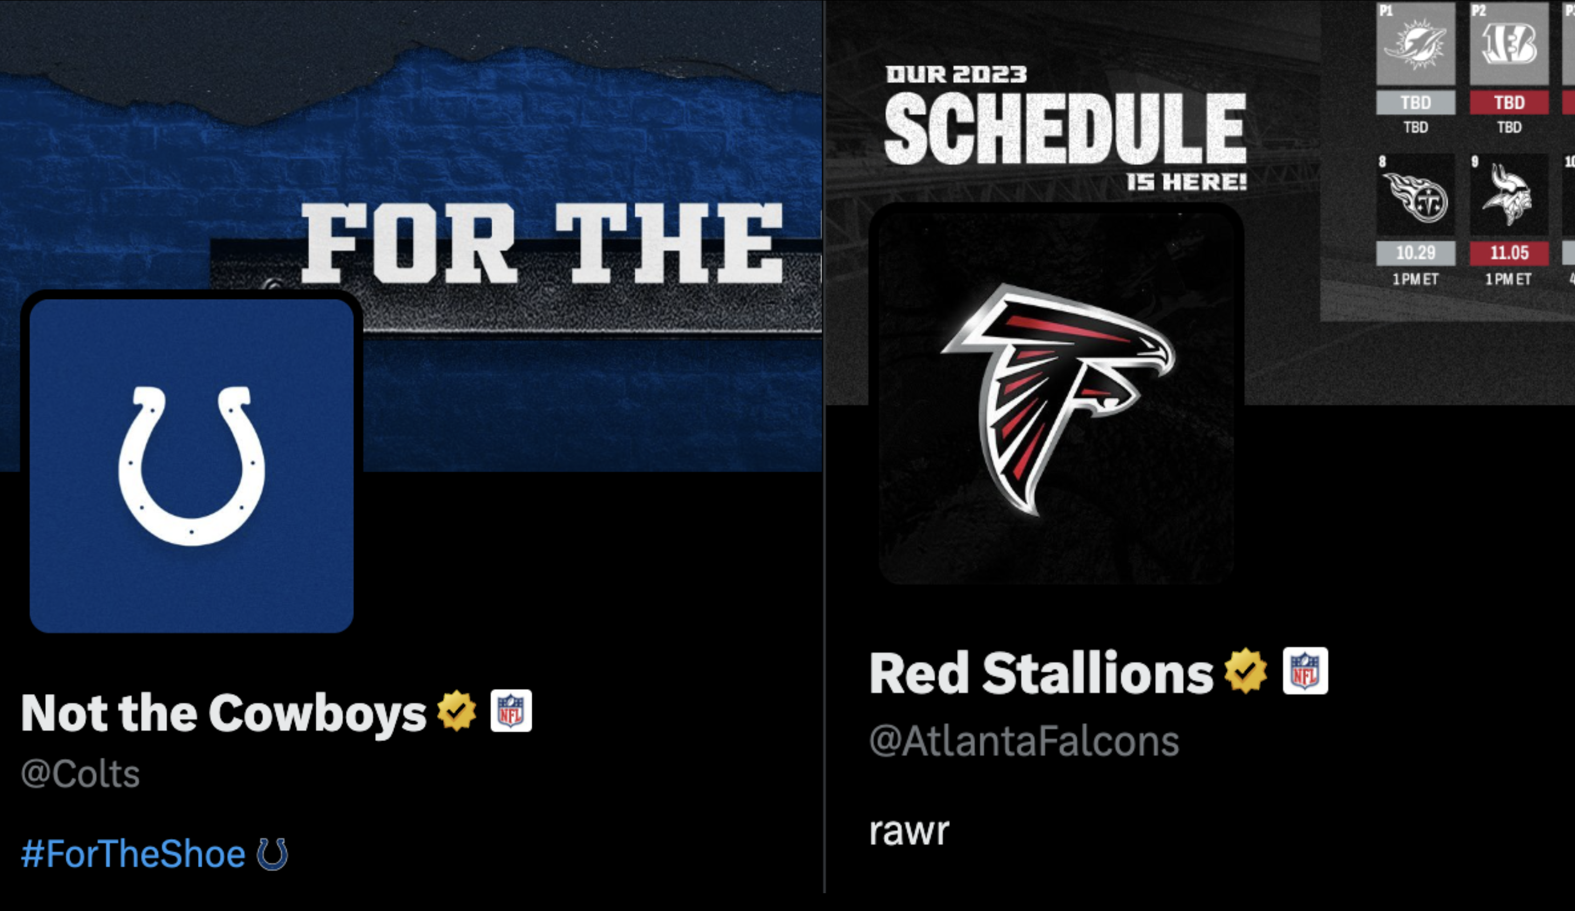Open the Falcons SCHEDULE header banner
The height and width of the screenshot is (911, 1575).
pyautogui.click(x=1065, y=128)
